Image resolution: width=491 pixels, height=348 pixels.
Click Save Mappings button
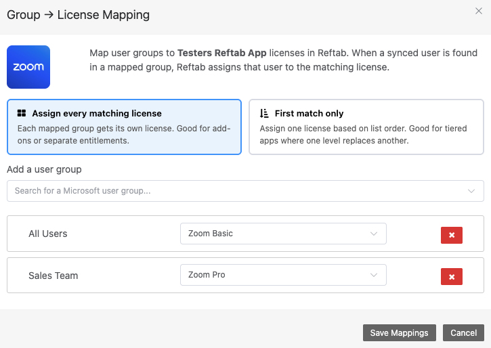[400, 332]
